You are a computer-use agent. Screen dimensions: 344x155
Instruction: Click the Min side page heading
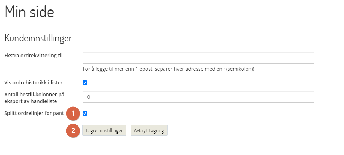[29, 12]
